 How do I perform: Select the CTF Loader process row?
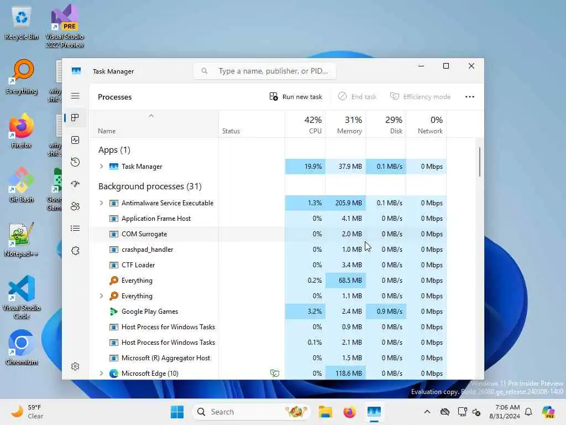pos(268,265)
